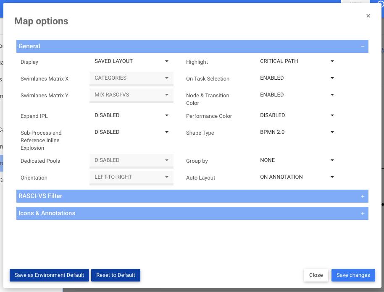Expand the RASCI-VS Filter section
Screen dimensions: 384x292
click(362, 196)
